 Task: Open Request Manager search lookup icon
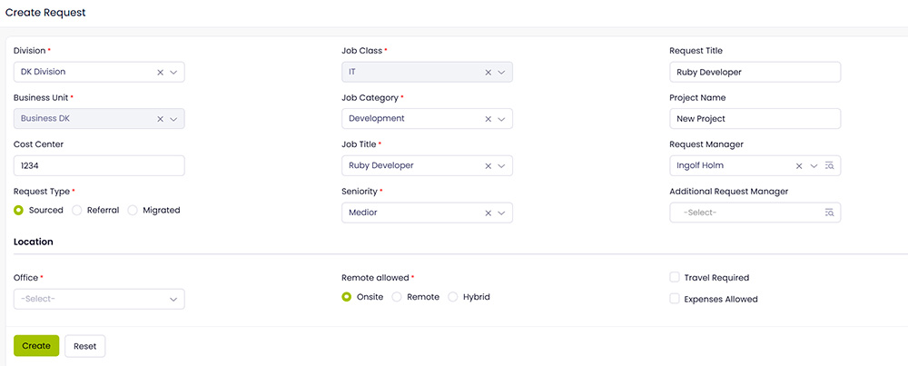(829, 166)
